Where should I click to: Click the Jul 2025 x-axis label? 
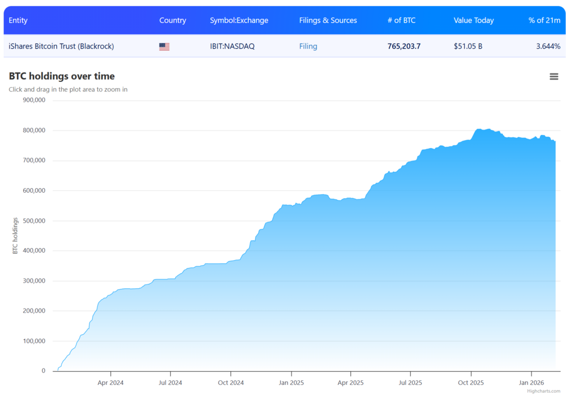[410, 383]
